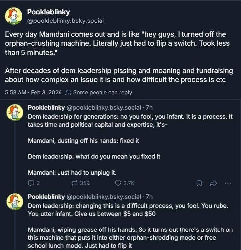
Task: Click the avatar on the second reply
Action: tap(15, 202)
